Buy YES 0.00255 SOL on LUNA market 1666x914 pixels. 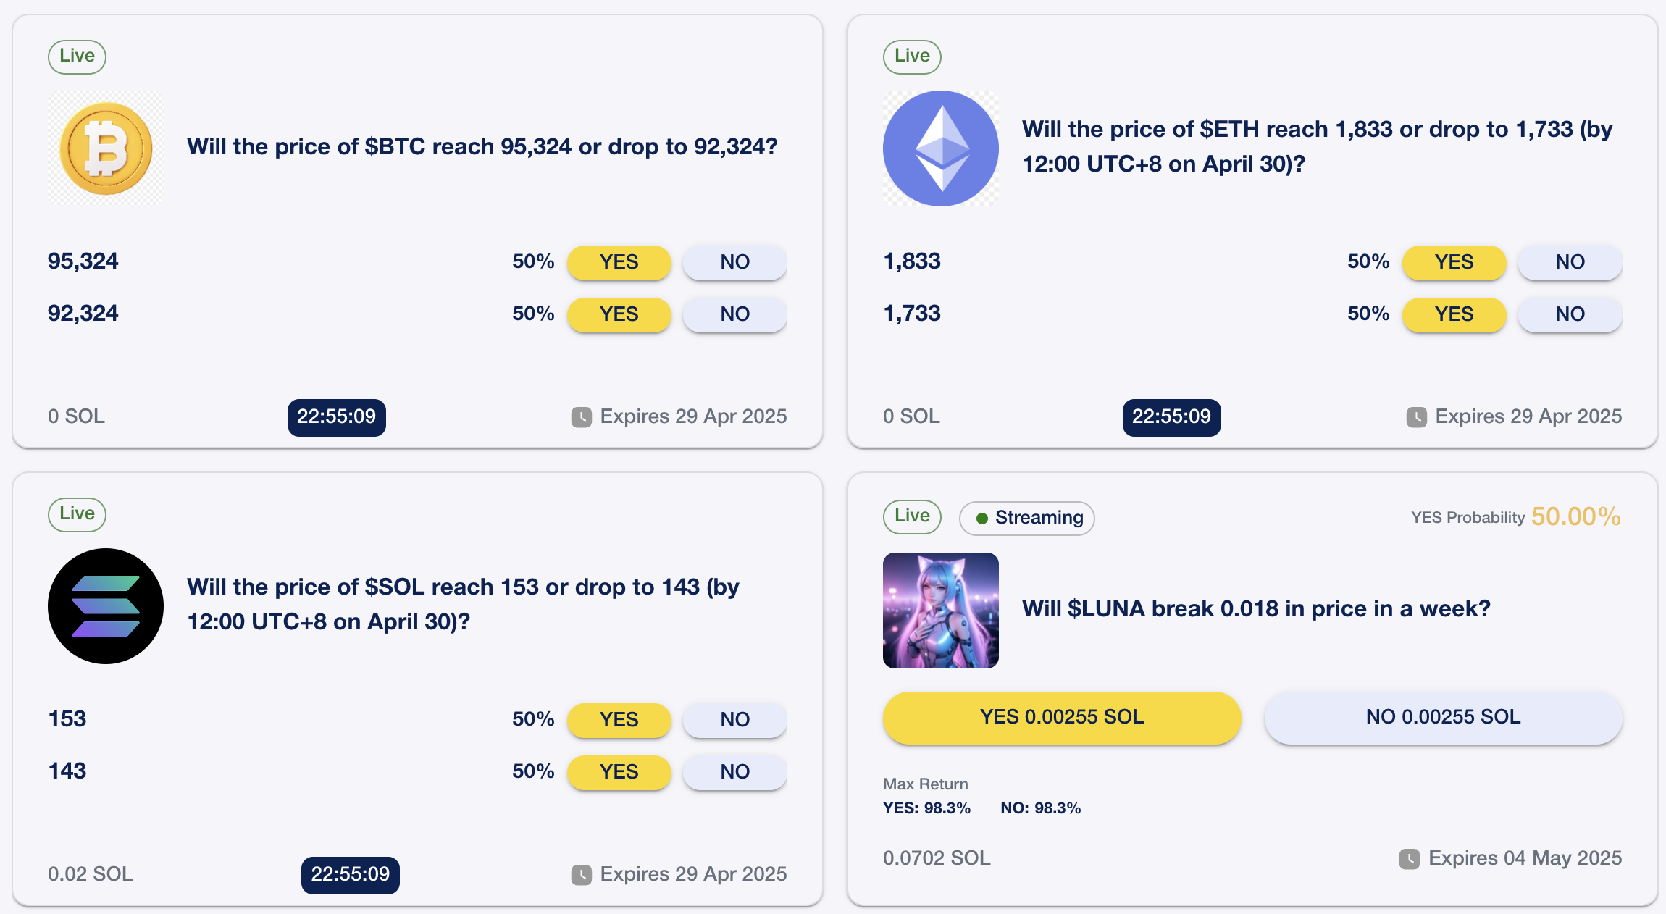click(x=1061, y=717)
